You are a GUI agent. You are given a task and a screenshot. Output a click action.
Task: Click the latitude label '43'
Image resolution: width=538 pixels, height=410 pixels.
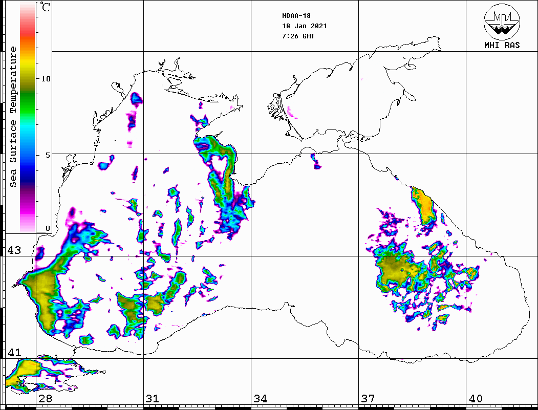coord(14,250)
